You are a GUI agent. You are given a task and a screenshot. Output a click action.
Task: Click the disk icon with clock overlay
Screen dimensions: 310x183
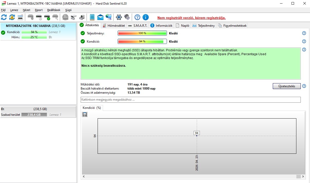[39, 17]
